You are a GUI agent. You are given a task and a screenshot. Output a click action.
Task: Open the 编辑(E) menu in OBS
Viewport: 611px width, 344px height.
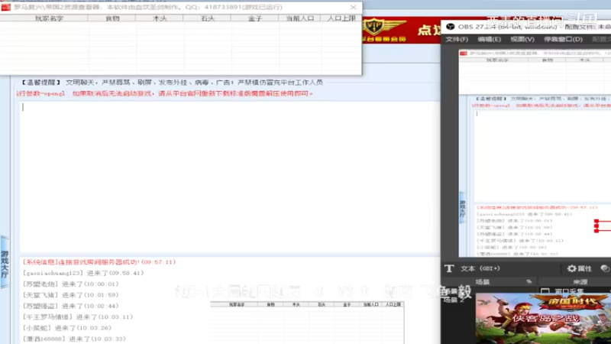point(489,39)
